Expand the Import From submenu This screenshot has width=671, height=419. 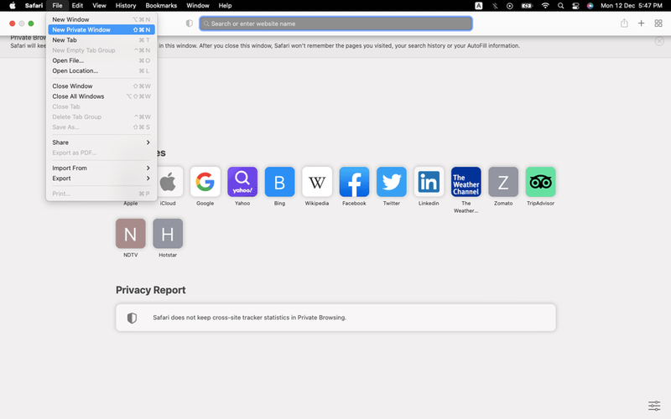pyautogui.click(x=101, y=168)
